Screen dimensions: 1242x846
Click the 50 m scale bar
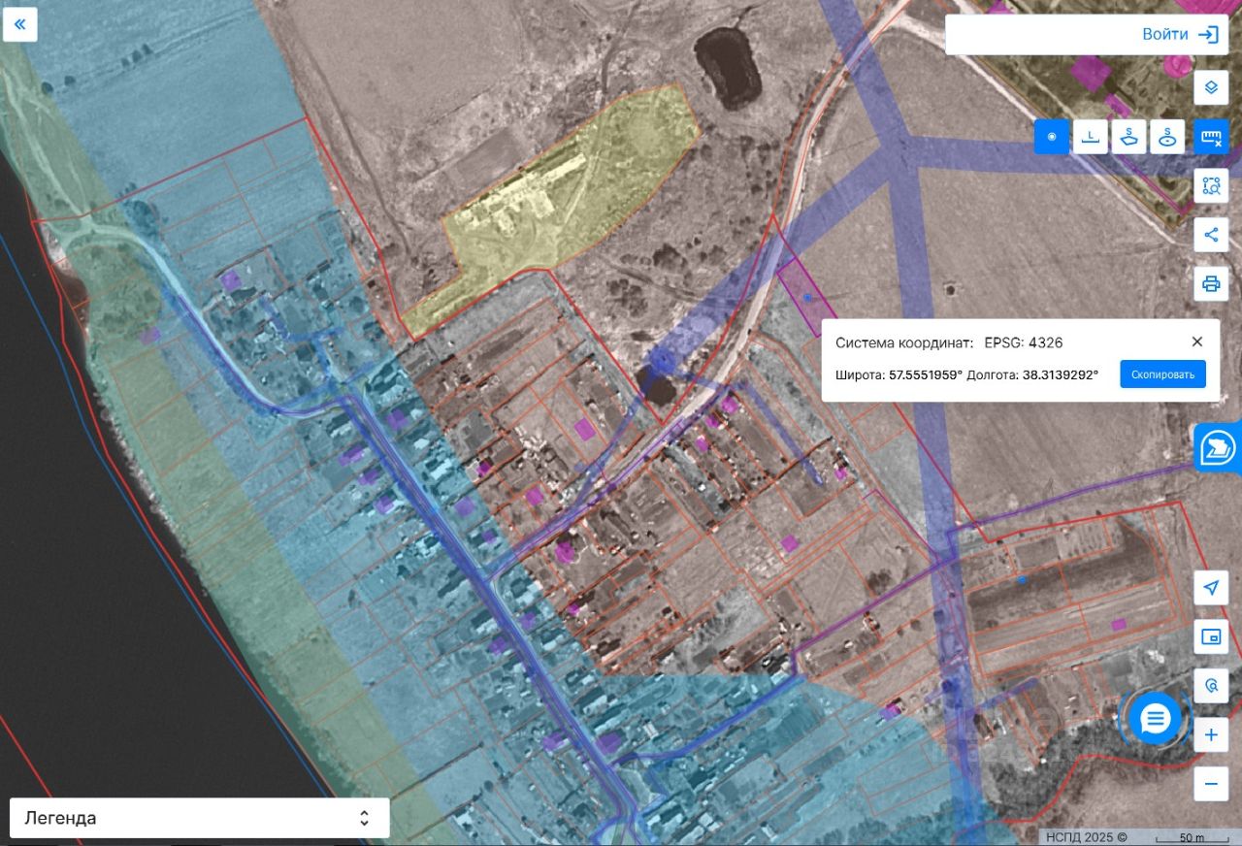1192,838
